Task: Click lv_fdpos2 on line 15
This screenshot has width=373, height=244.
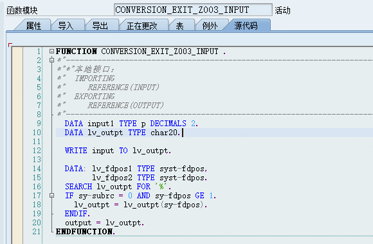Action: (112, 178)
